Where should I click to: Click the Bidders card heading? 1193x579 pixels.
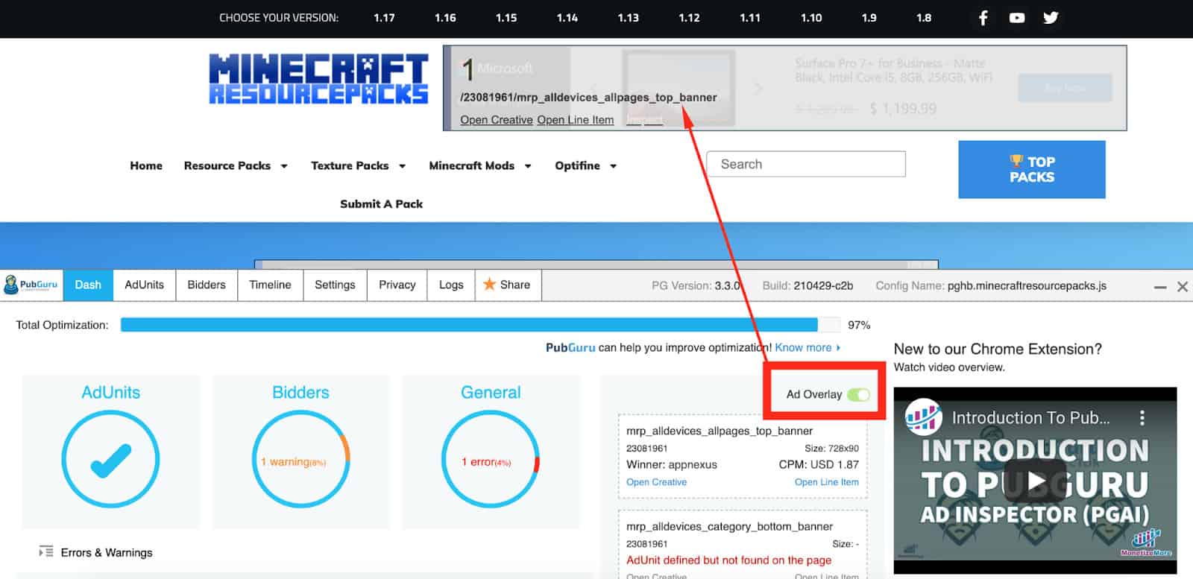(300, 393)
